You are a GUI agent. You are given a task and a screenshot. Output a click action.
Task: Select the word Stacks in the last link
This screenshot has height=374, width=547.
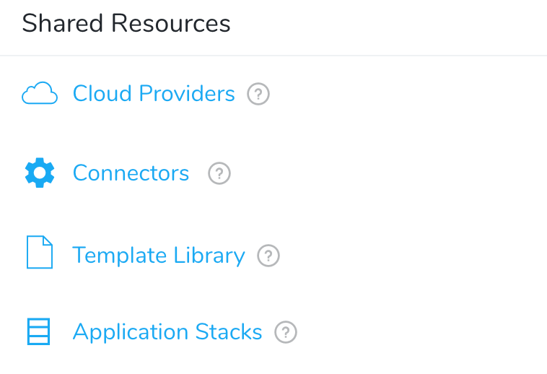(229, 332)
